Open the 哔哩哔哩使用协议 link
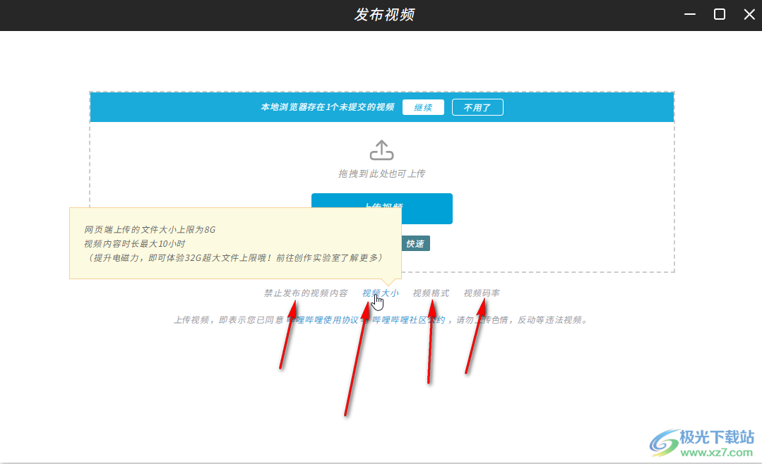762x464 pixels. [x=323, y=320]
